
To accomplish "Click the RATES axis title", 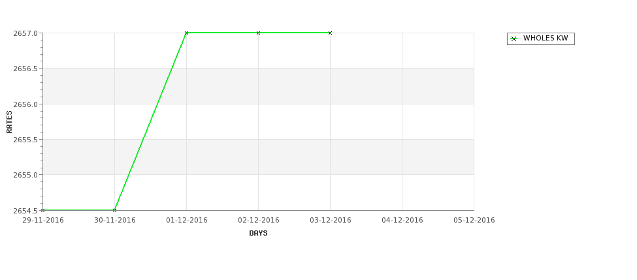I will 9,122.
